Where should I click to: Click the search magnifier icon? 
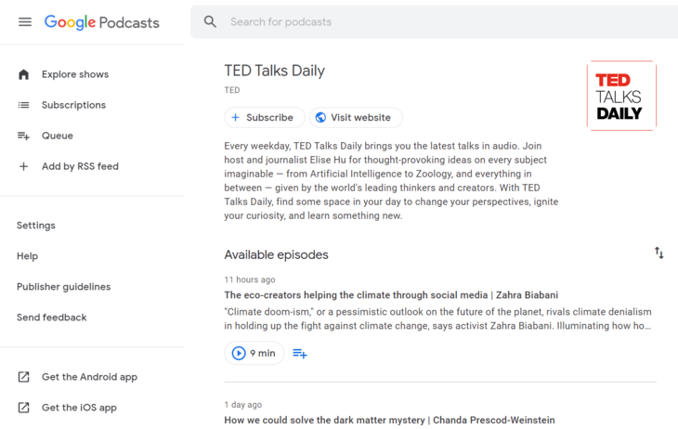(210, 21)
